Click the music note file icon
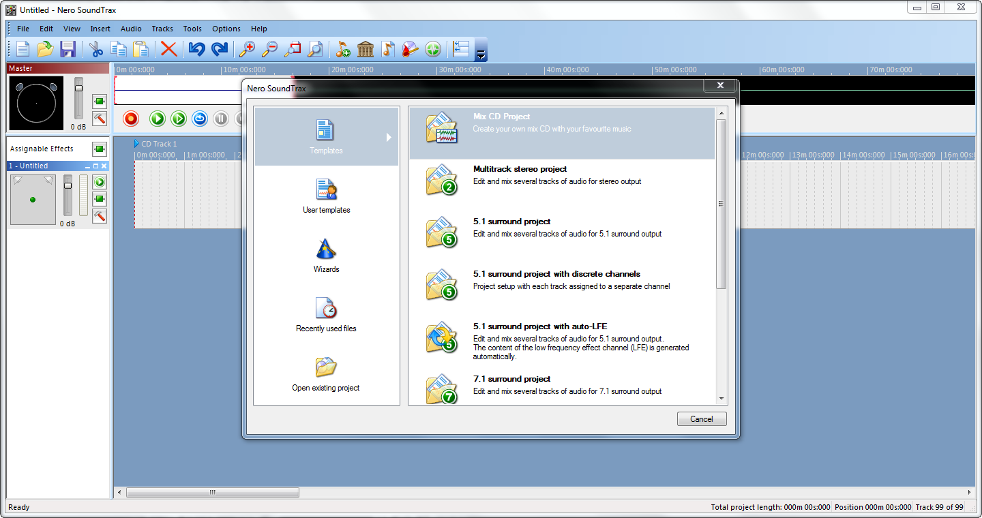982x518 pixels. [x=388, y=49]
